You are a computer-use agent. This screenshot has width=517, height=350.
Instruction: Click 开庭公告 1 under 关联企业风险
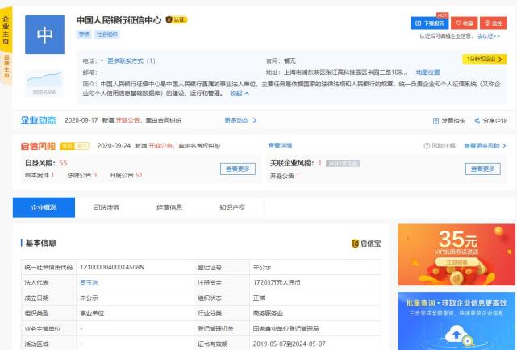[285, 176]
